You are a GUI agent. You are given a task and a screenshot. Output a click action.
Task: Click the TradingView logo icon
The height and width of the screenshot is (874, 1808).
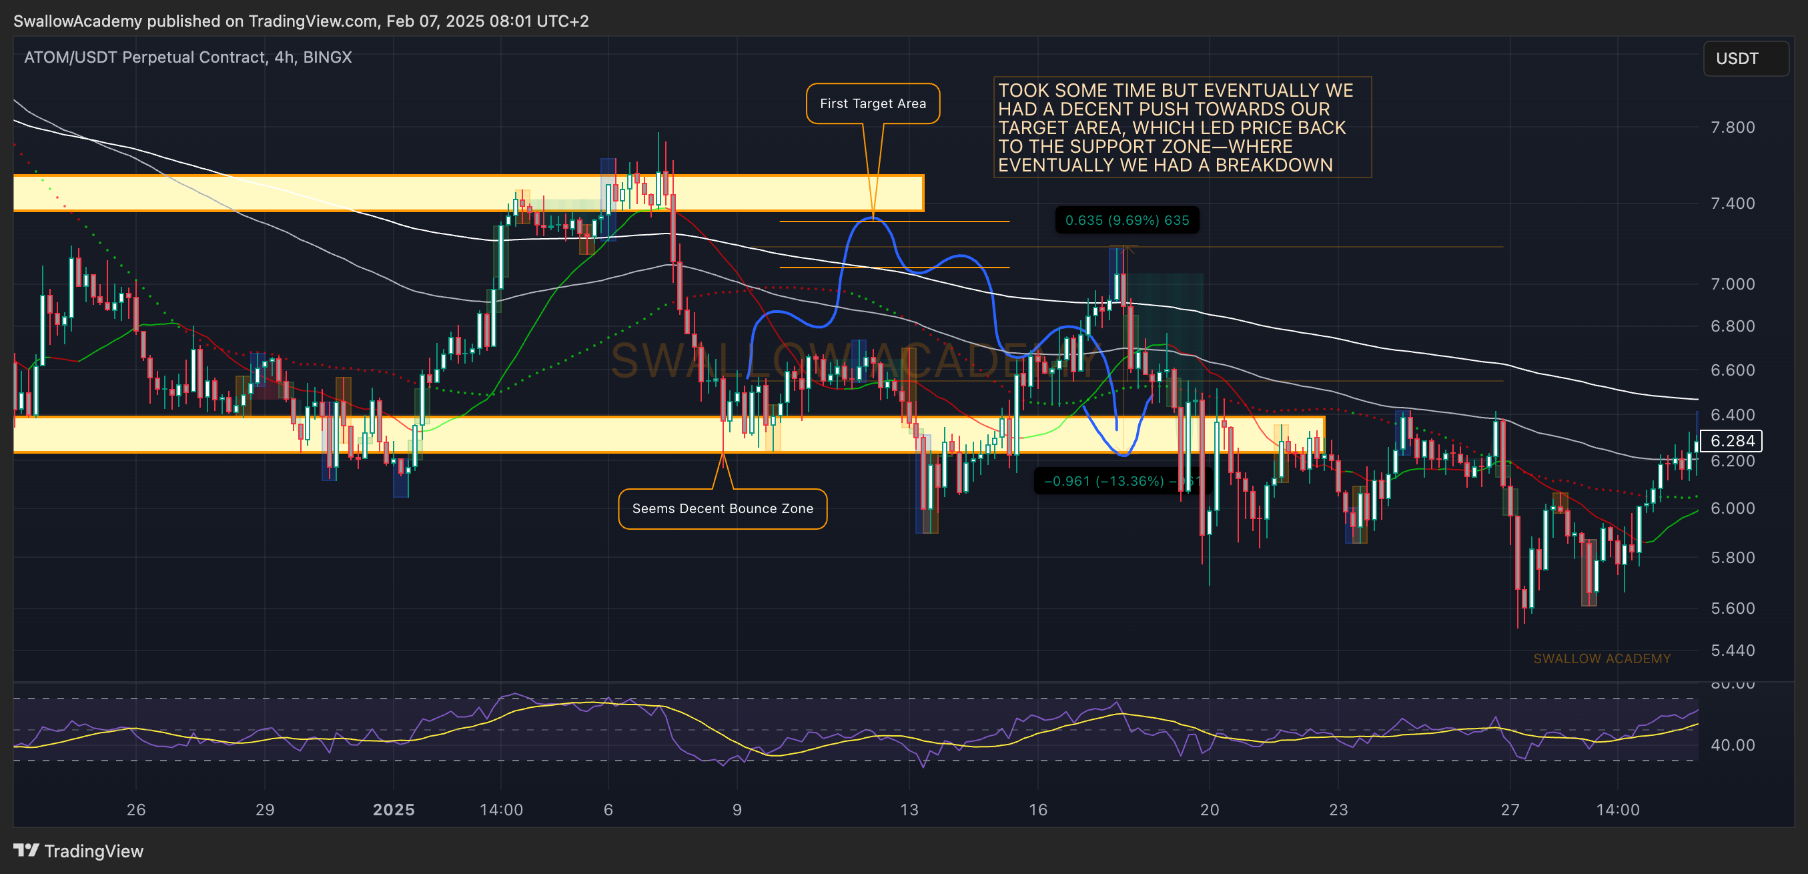(26, 850)
